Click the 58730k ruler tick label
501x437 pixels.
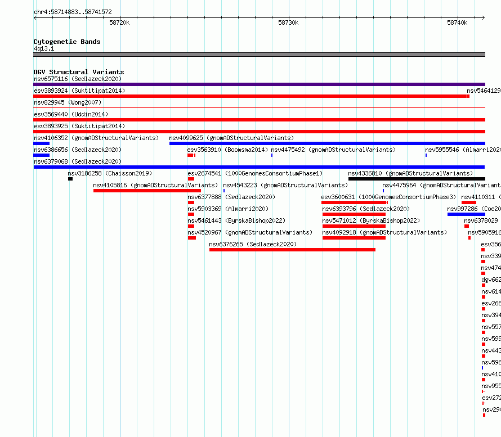[288, 22]
